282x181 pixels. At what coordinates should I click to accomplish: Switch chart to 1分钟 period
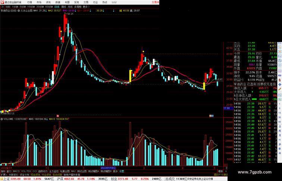[15, 7]
